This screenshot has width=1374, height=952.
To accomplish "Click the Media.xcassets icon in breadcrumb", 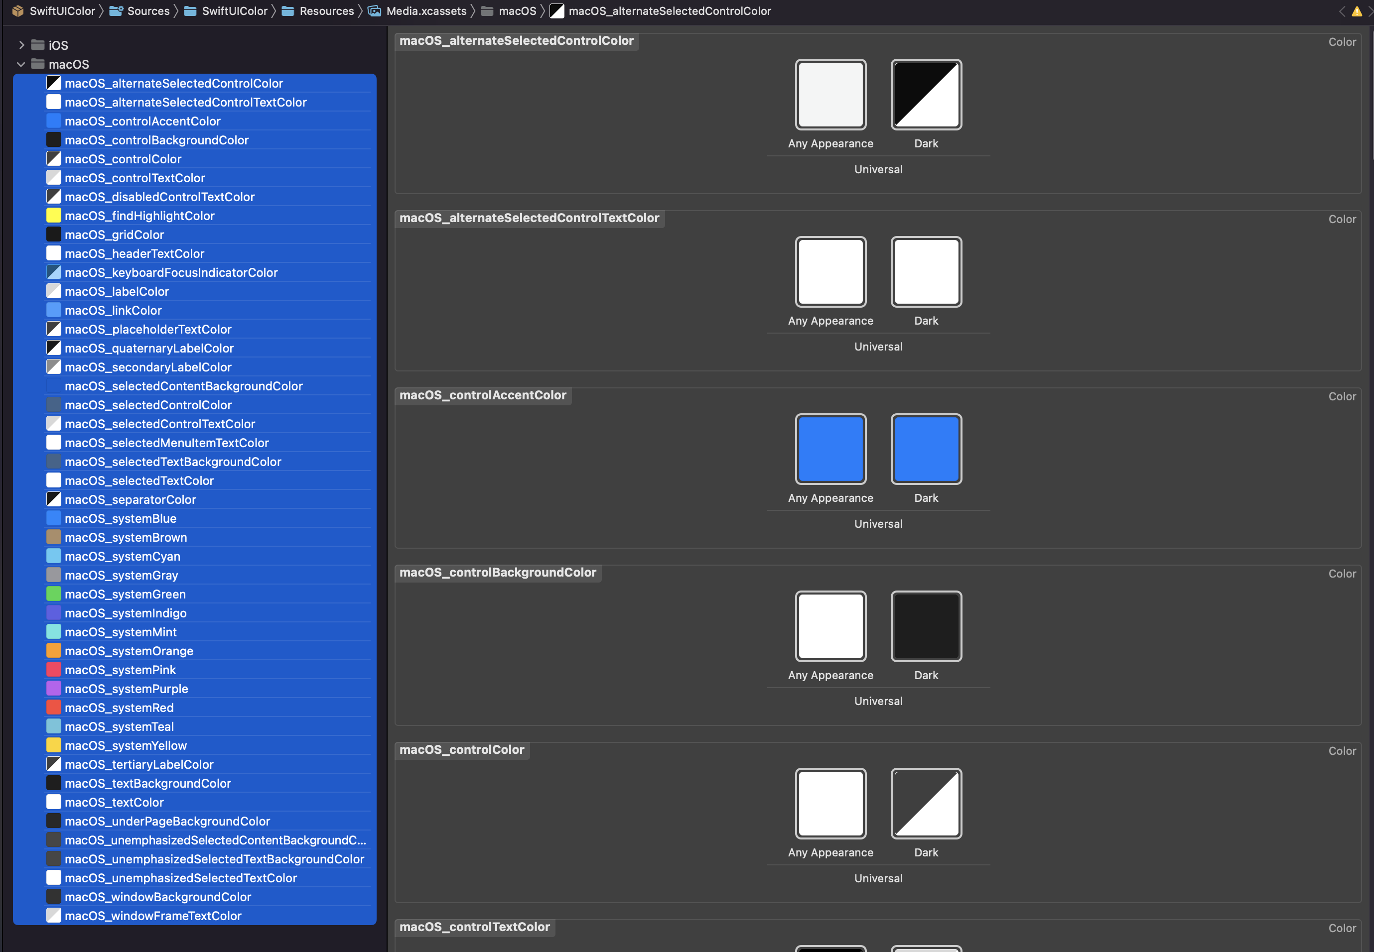I will (x=374, y=11).
